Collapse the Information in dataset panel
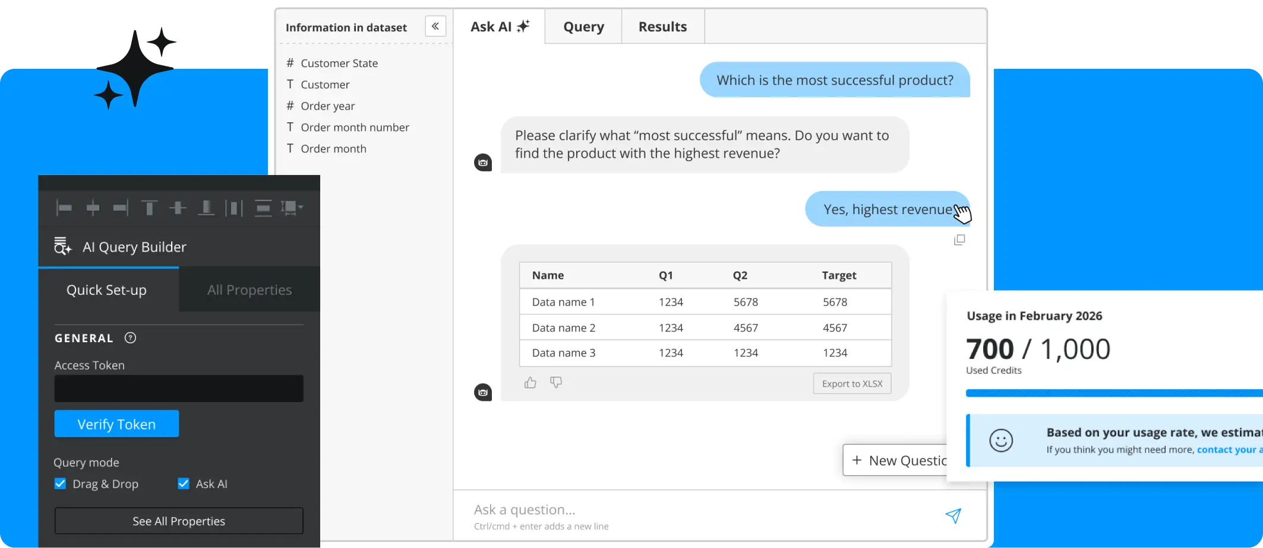The image size is (1263, 548). [x=435, y=26]
